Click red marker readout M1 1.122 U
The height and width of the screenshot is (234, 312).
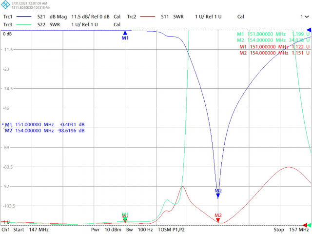coord(274,47)
